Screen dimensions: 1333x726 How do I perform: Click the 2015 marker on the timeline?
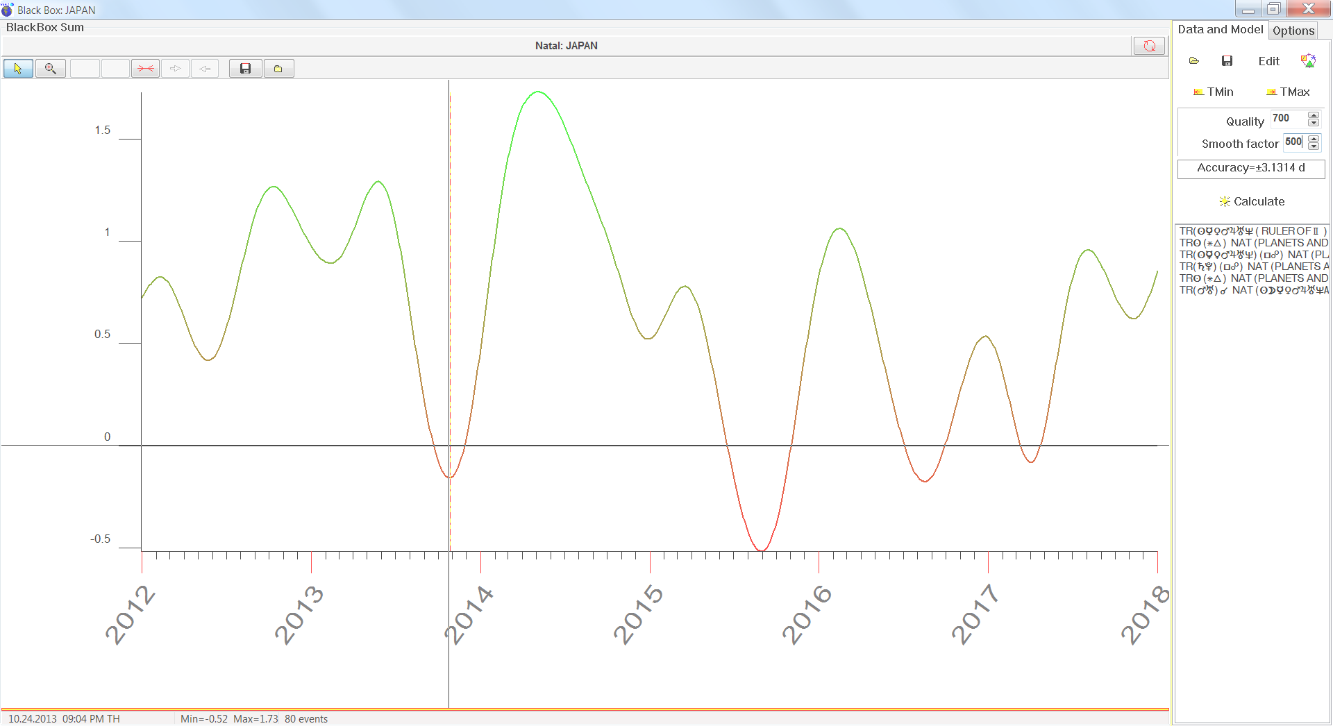[x=650, y=562]
